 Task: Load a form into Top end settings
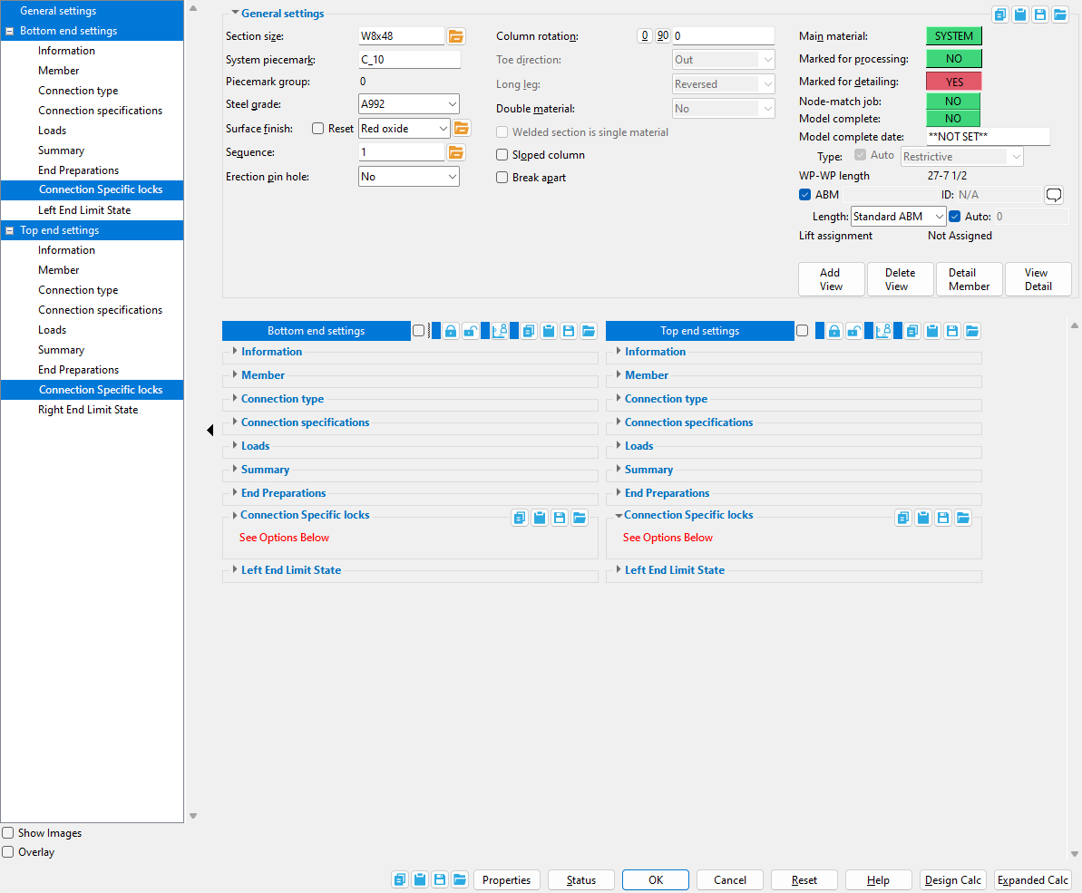972,331
